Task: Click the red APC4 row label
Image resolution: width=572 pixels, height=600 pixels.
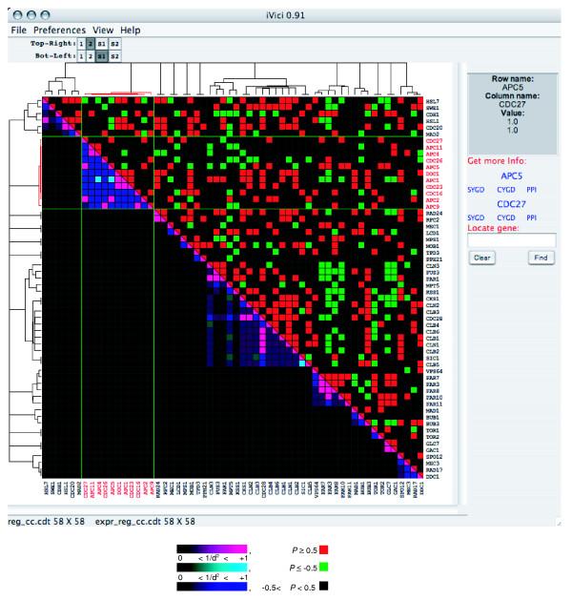Action: 433,154
